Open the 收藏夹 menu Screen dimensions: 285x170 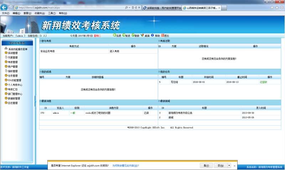(x=39, y=13)
